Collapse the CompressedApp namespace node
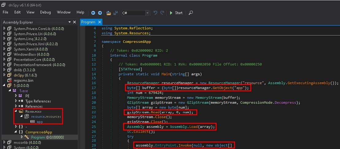The height and width of the screenshot is (149, 340). pos(16,132)
